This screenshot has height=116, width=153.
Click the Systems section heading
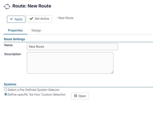point(10,84)
